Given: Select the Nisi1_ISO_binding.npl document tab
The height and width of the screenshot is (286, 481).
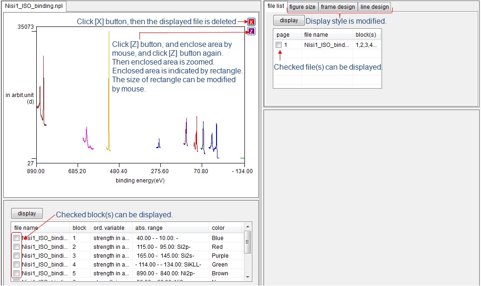Looking at the screenshot, I should 34,6.
